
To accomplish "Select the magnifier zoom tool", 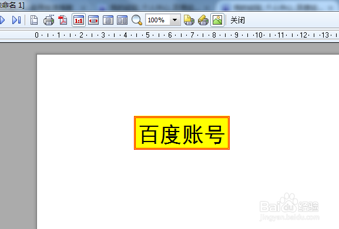I will click(x=137, y=20).
